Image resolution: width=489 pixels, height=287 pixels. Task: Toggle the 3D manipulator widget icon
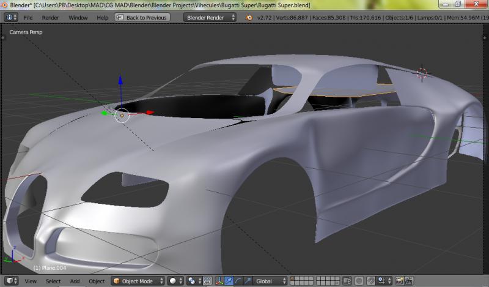tap(219, 281)
